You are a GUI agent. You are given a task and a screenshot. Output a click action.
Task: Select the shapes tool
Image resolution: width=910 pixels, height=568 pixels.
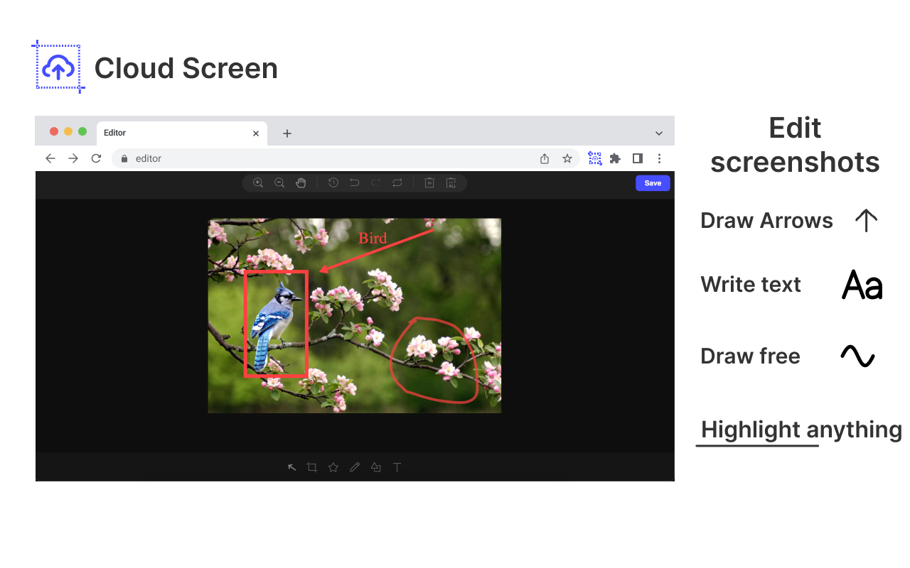click(375, 467)
